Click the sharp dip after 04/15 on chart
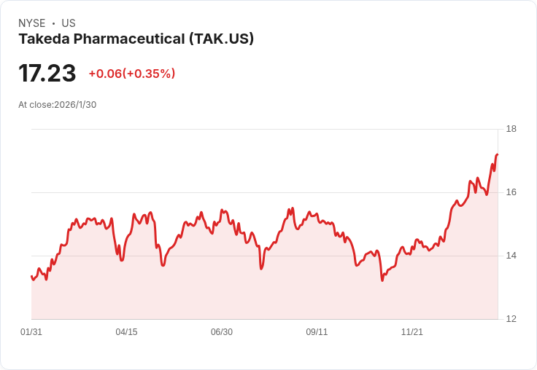The height and width of the screenshot is (370, 537). tap(163, 265)
